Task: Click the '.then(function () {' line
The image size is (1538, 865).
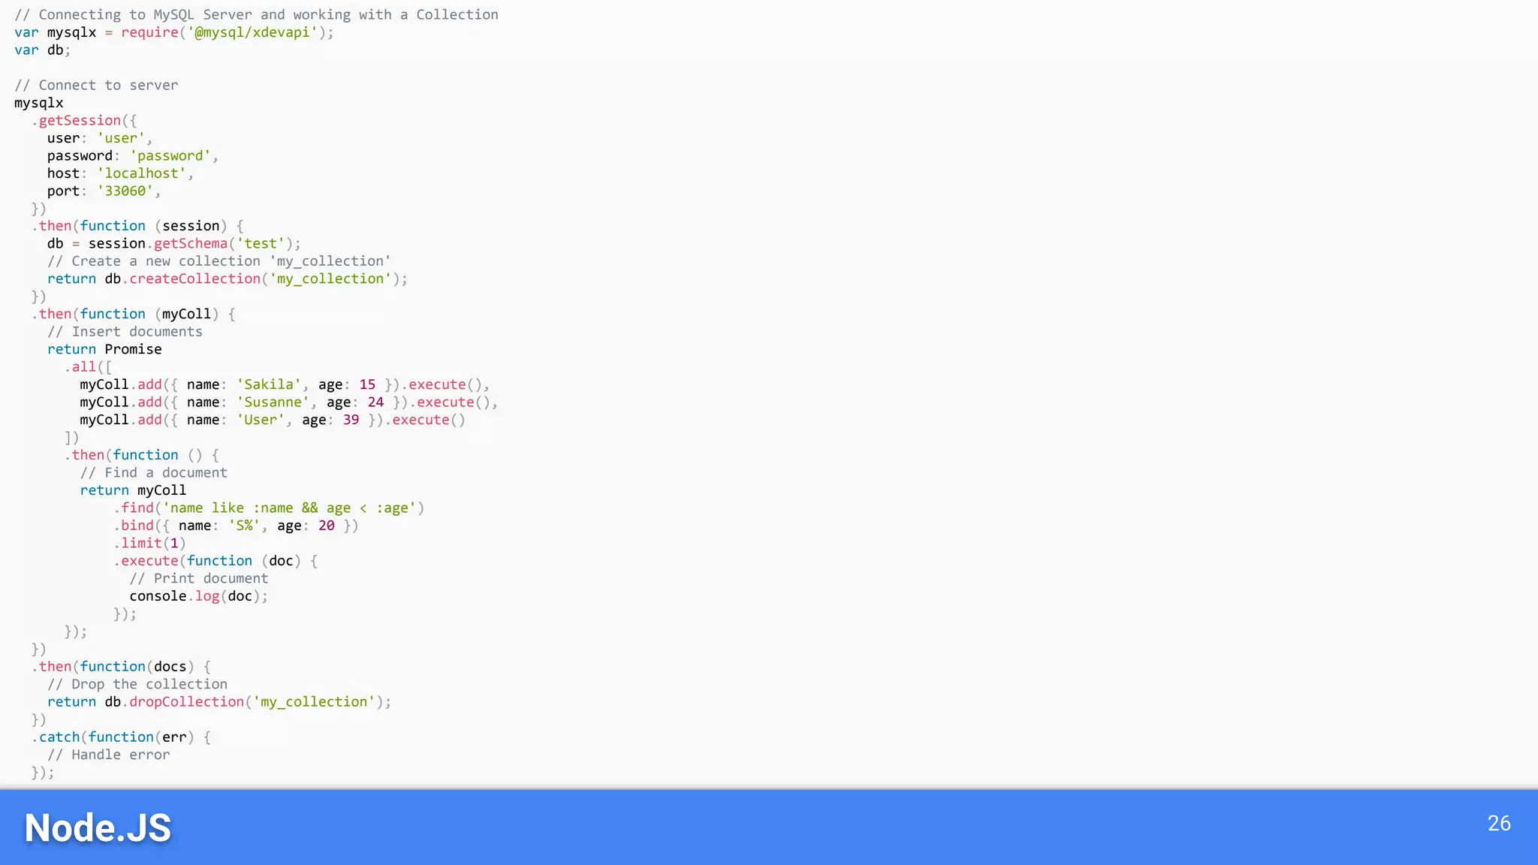Action: tap(142, 456)
